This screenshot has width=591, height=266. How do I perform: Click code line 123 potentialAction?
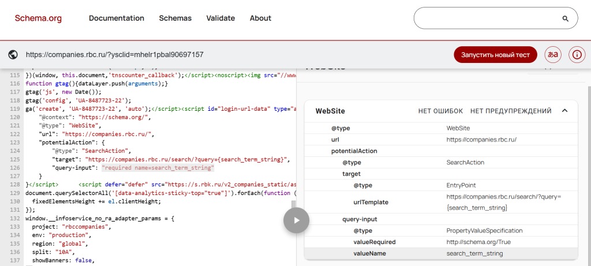click(71, 143)
